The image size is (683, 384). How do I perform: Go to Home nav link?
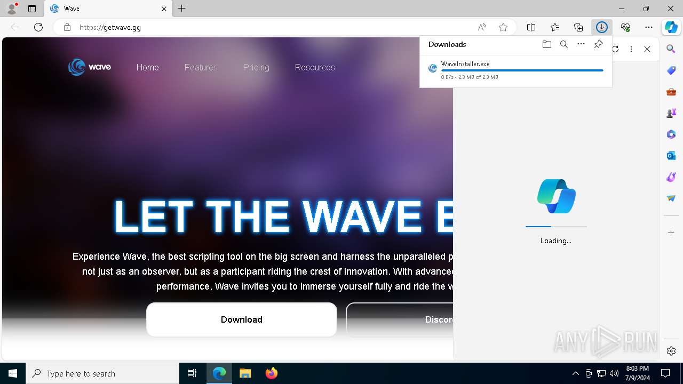(x=148, y=67)
